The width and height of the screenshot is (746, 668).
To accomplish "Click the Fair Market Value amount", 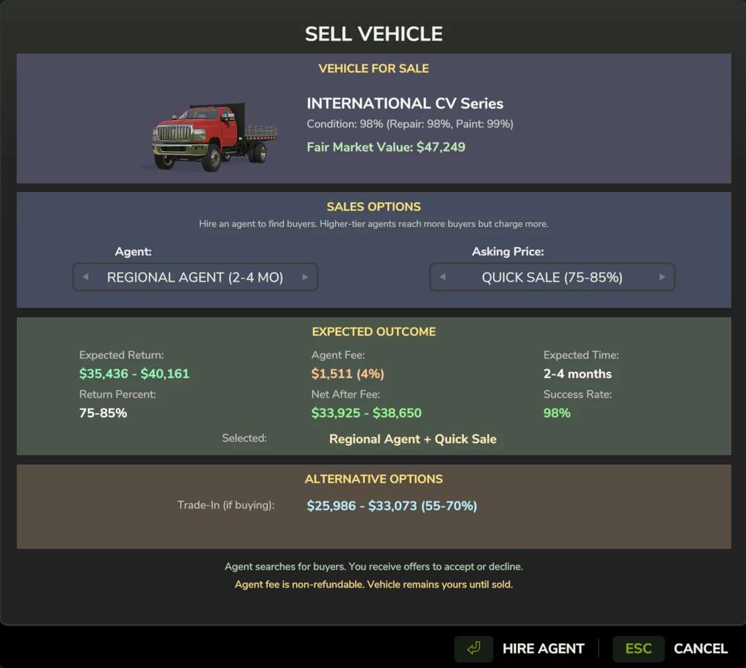I will click(441, 147).
